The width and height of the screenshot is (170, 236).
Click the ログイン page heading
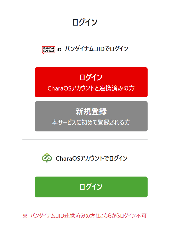pos(85,22)
